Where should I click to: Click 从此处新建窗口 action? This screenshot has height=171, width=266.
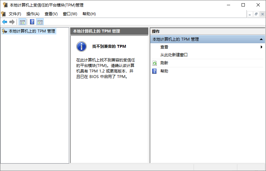point(174,55)
